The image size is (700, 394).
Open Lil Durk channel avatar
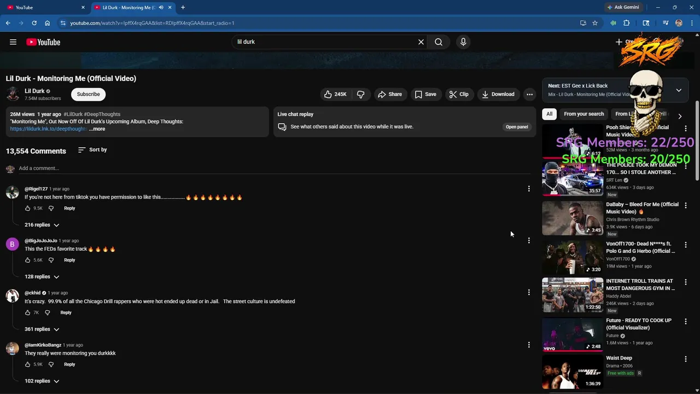(13, 94)
